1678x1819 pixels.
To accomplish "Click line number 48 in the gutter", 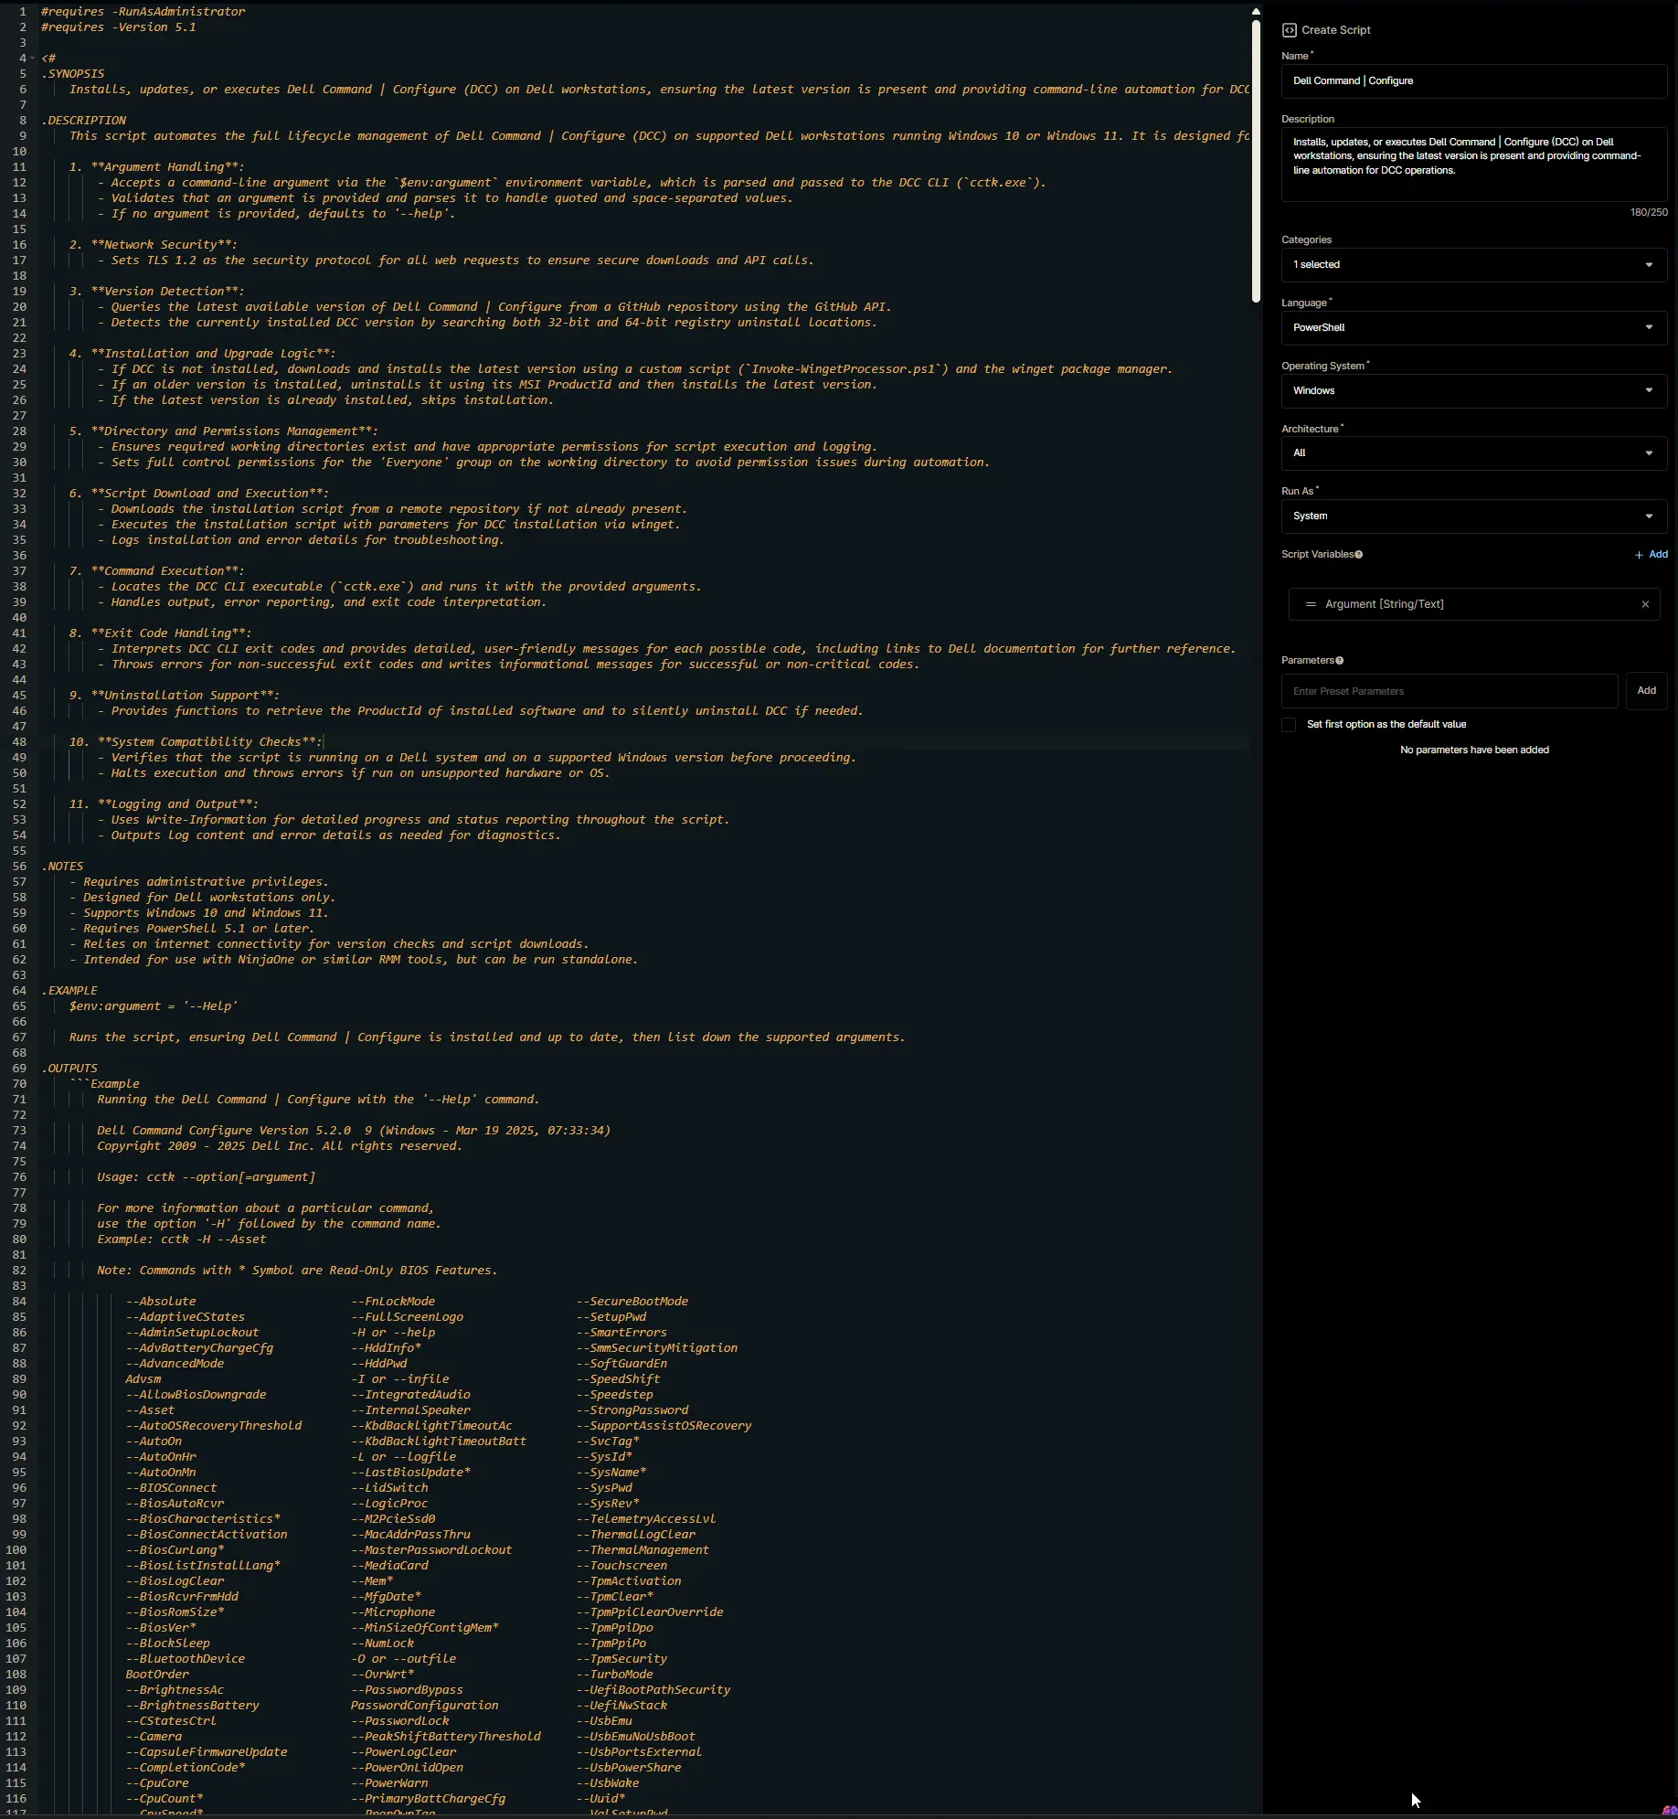I will coord(19,742).
